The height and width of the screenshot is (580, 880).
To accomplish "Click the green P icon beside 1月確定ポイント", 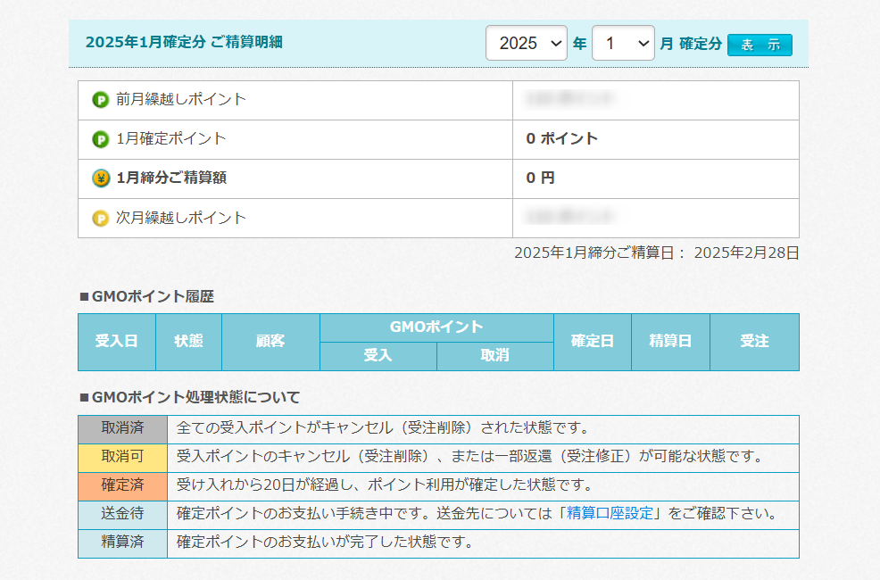I will click(x=101, y=139).
